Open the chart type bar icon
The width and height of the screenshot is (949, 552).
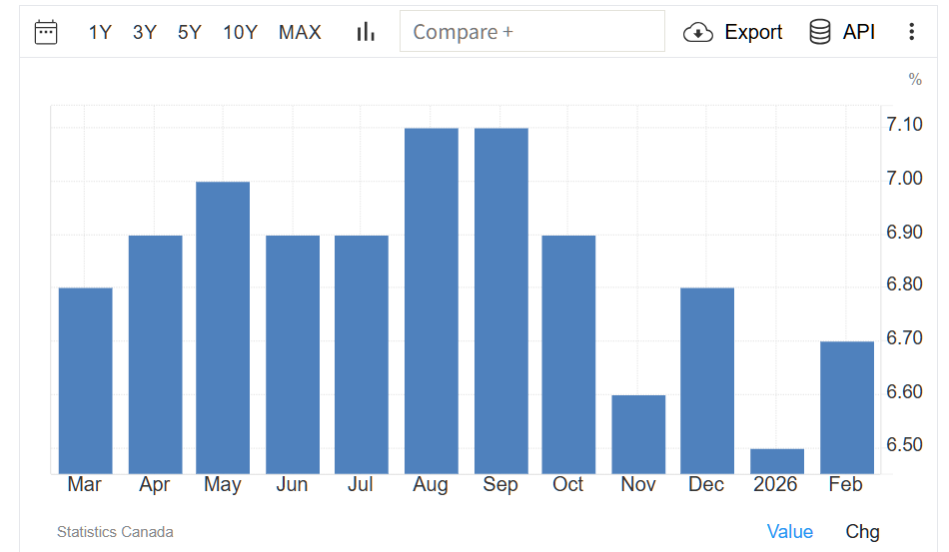[366, 32]
